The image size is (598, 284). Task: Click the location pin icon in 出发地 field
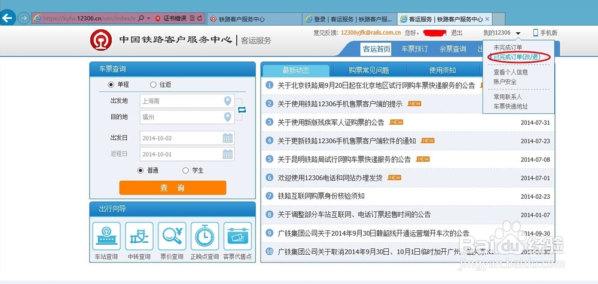[x=228, y=101]
